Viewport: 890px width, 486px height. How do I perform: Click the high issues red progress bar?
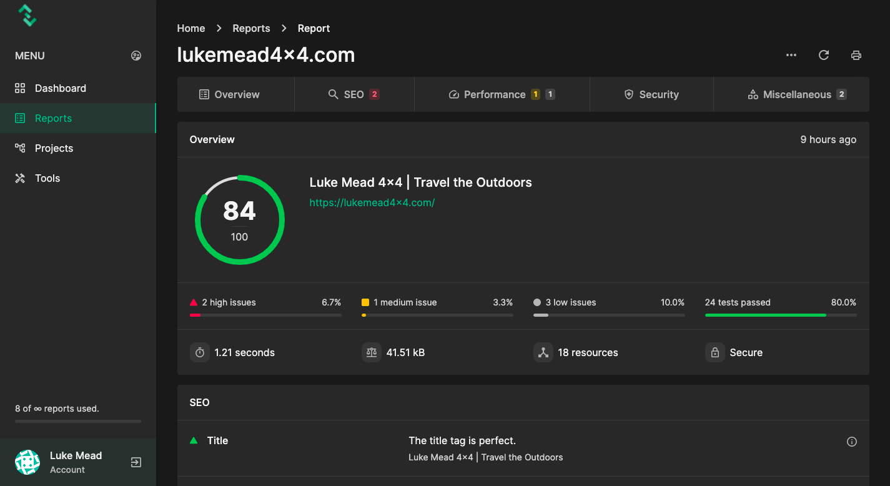coord(265,315)
